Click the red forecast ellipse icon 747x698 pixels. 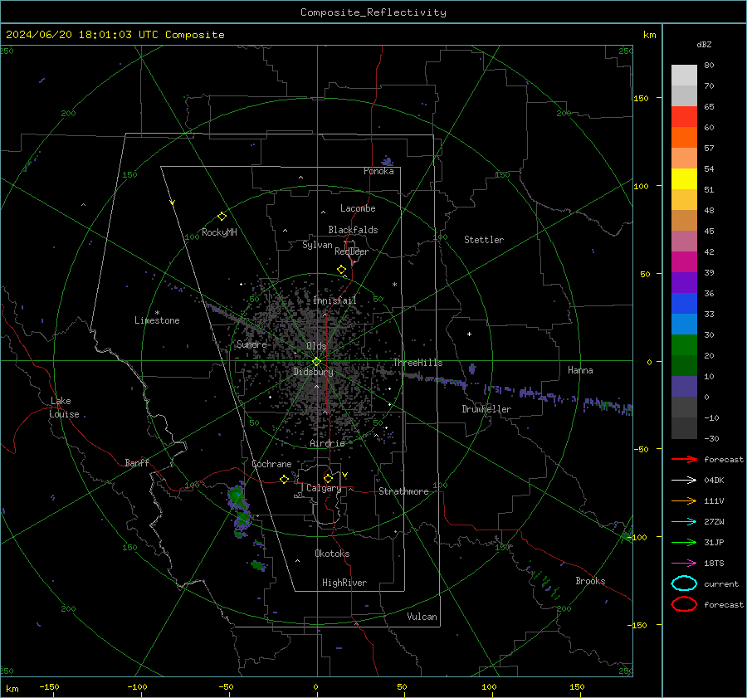click(x=684, y=604)
